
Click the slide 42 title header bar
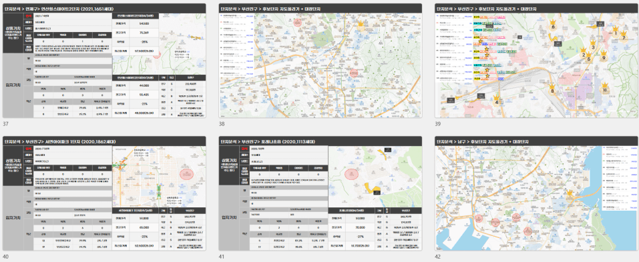point(536,141)
